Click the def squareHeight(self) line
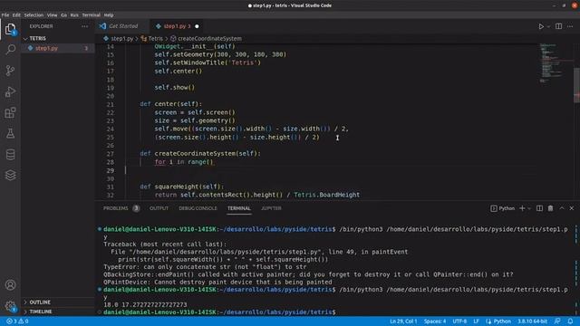 click(181, 187)
